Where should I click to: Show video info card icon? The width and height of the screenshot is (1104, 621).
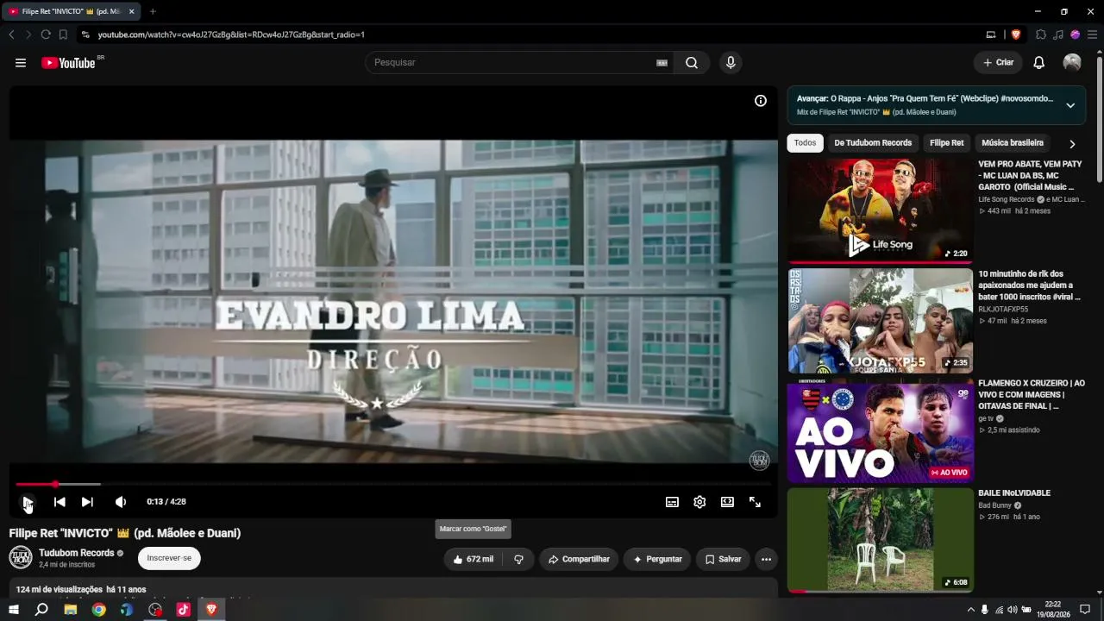click(x=761, y=101)
